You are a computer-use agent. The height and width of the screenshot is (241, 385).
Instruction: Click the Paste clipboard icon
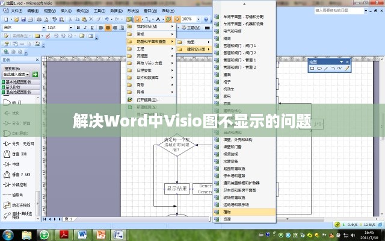[x=84, y=19]
